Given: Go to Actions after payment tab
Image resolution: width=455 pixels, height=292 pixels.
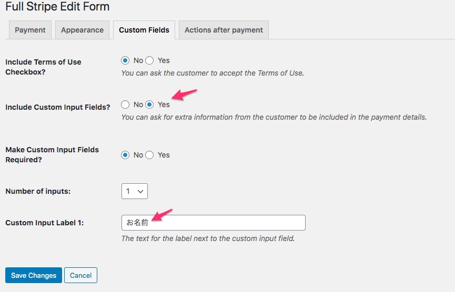Looking at the screenshot, I should click(x=224, y=30).
